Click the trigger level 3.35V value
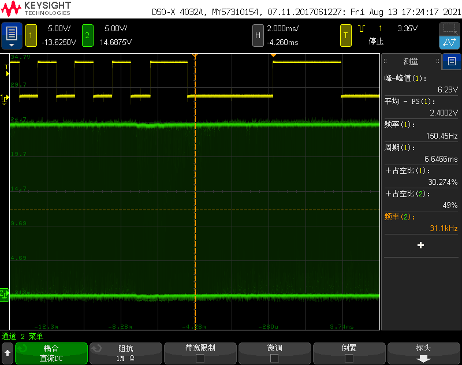This screenshot has width=462, height=365. coord(408,28)
